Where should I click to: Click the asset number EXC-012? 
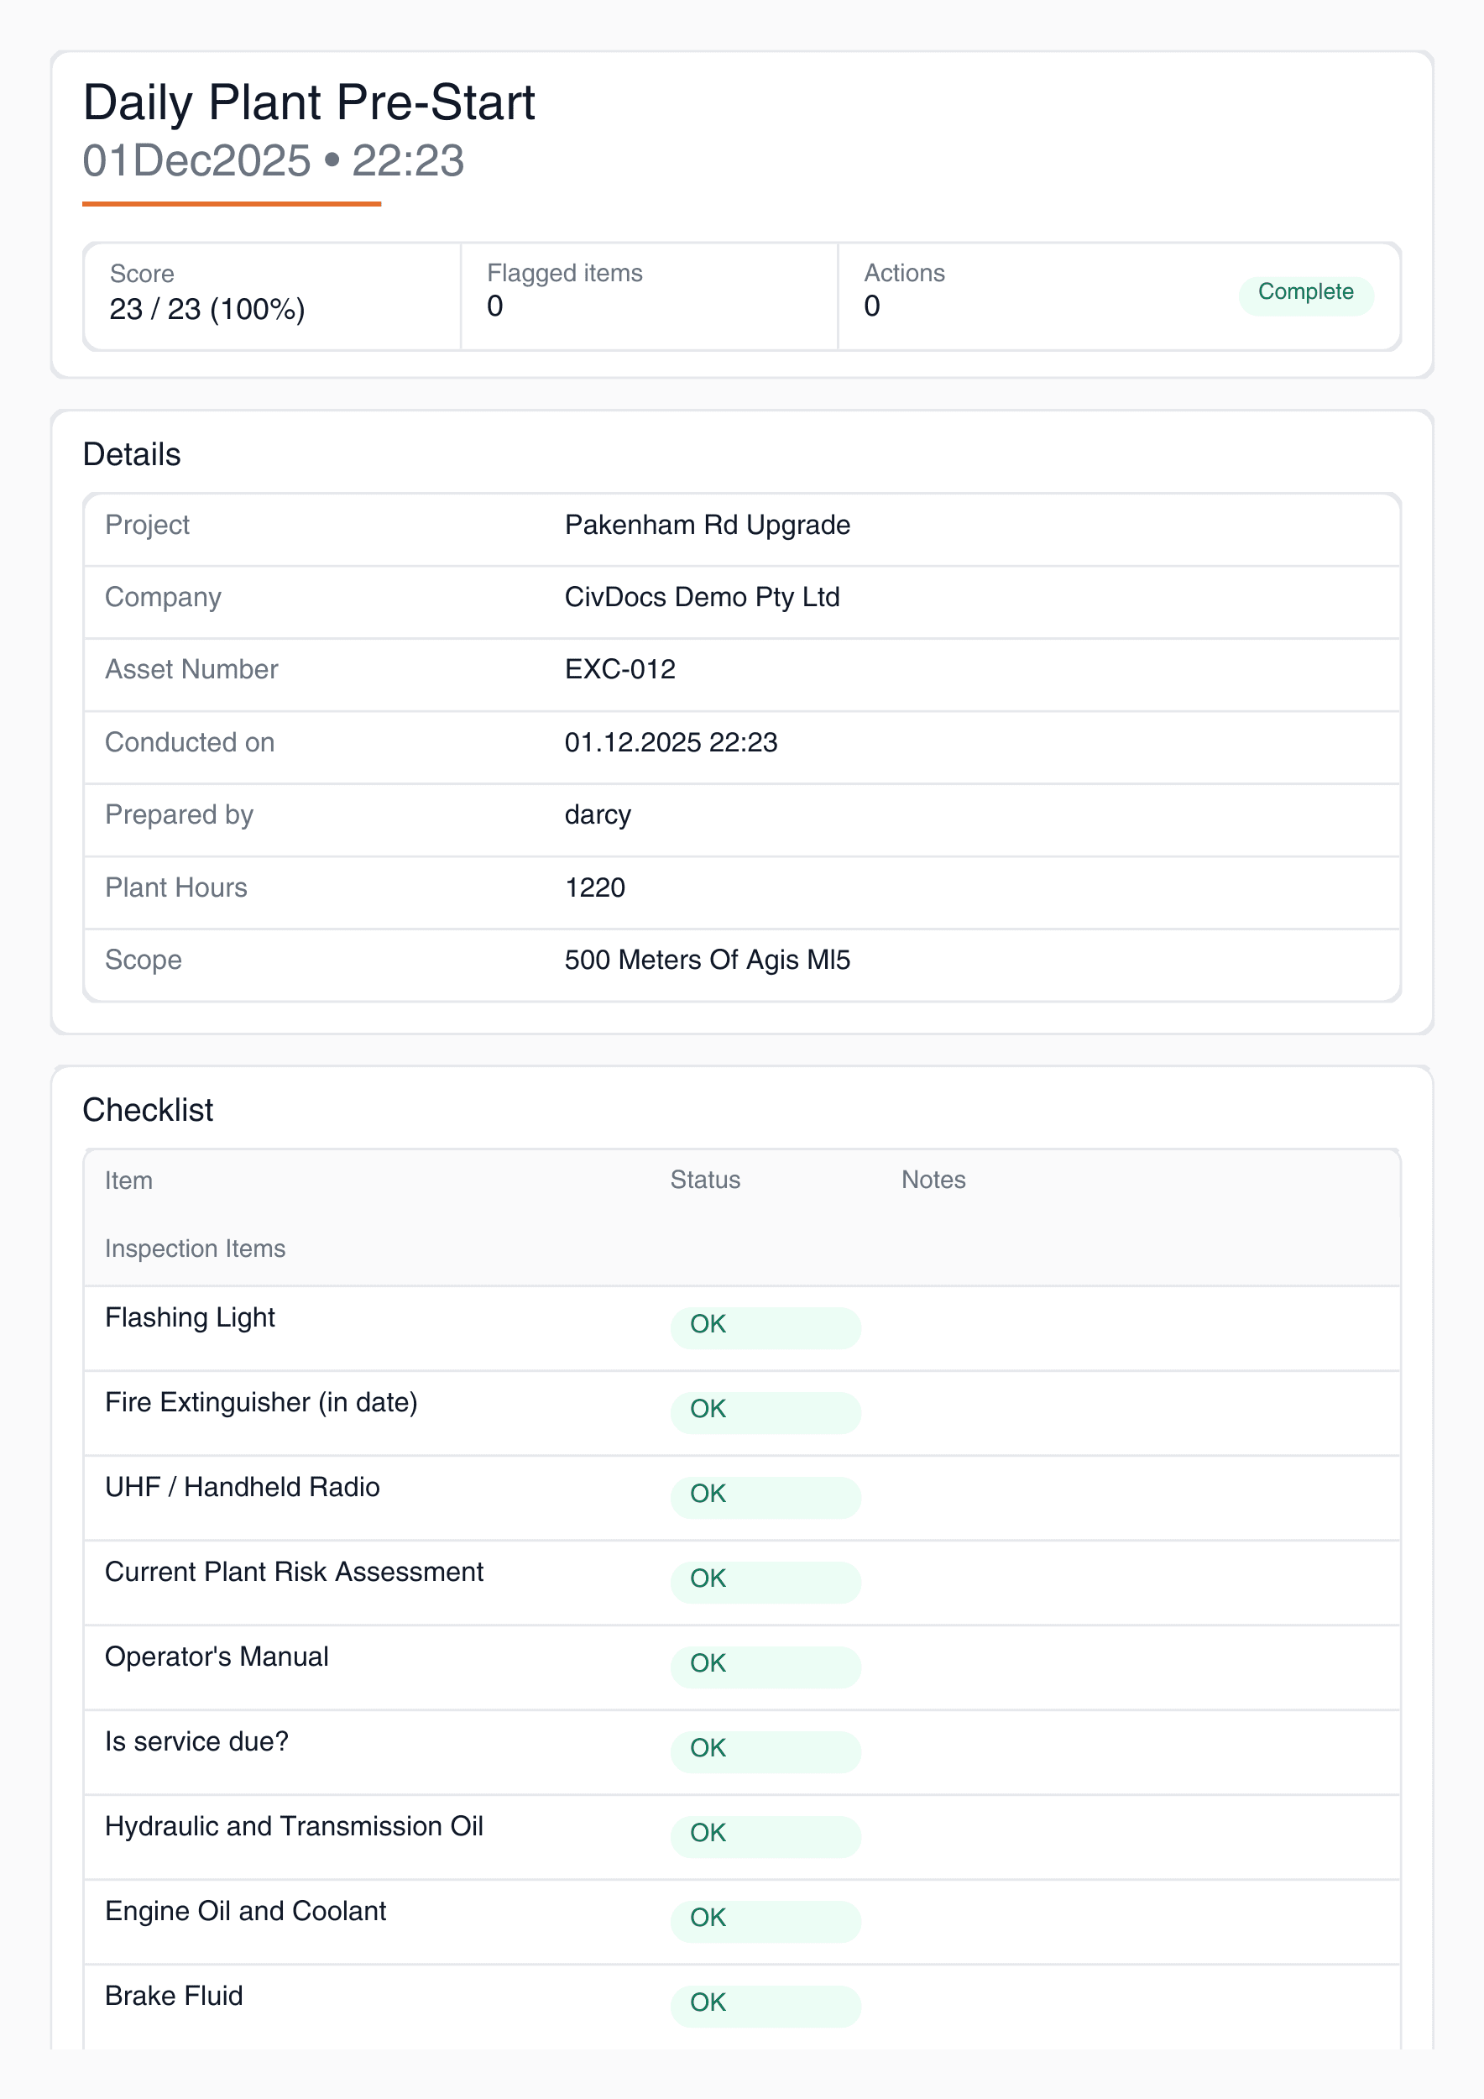(619, 670)
